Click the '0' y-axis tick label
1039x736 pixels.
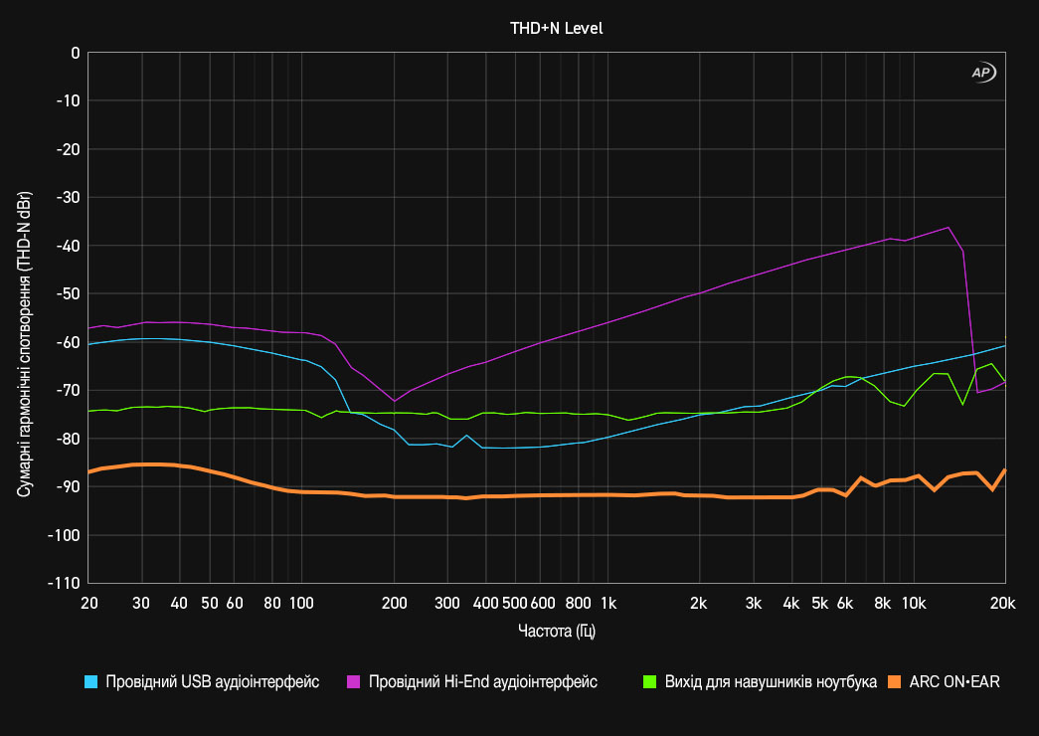tap(75, 53)
